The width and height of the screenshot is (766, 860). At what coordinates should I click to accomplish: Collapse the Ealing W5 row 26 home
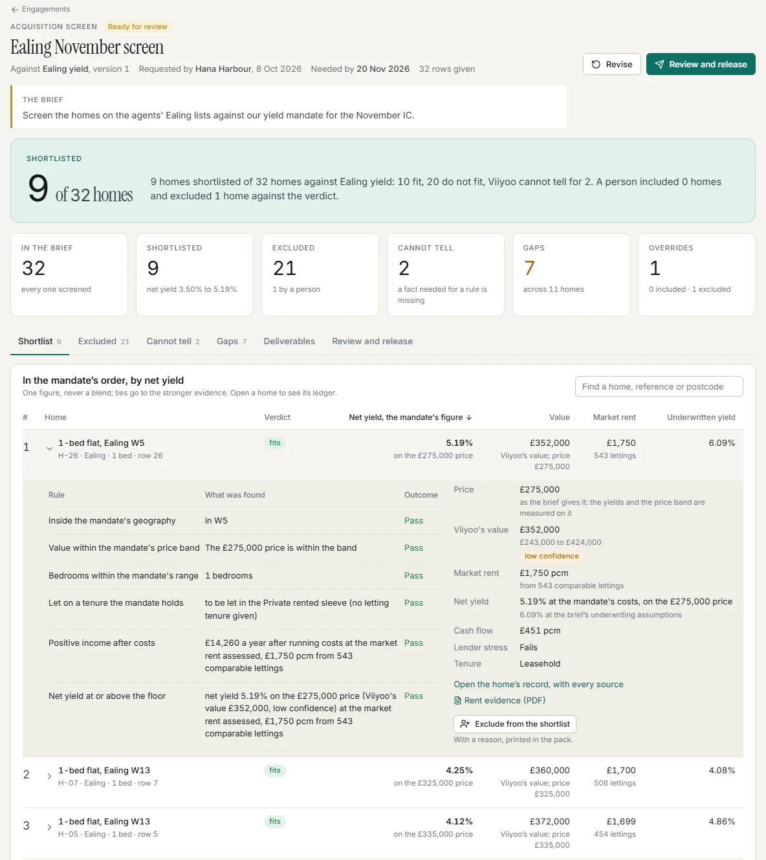pyautogui.click(x=49, y=448)
